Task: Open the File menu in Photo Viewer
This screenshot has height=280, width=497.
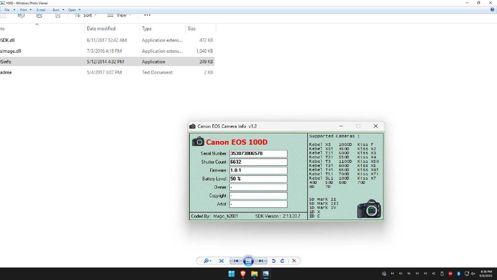Action: tap(7, 10)
